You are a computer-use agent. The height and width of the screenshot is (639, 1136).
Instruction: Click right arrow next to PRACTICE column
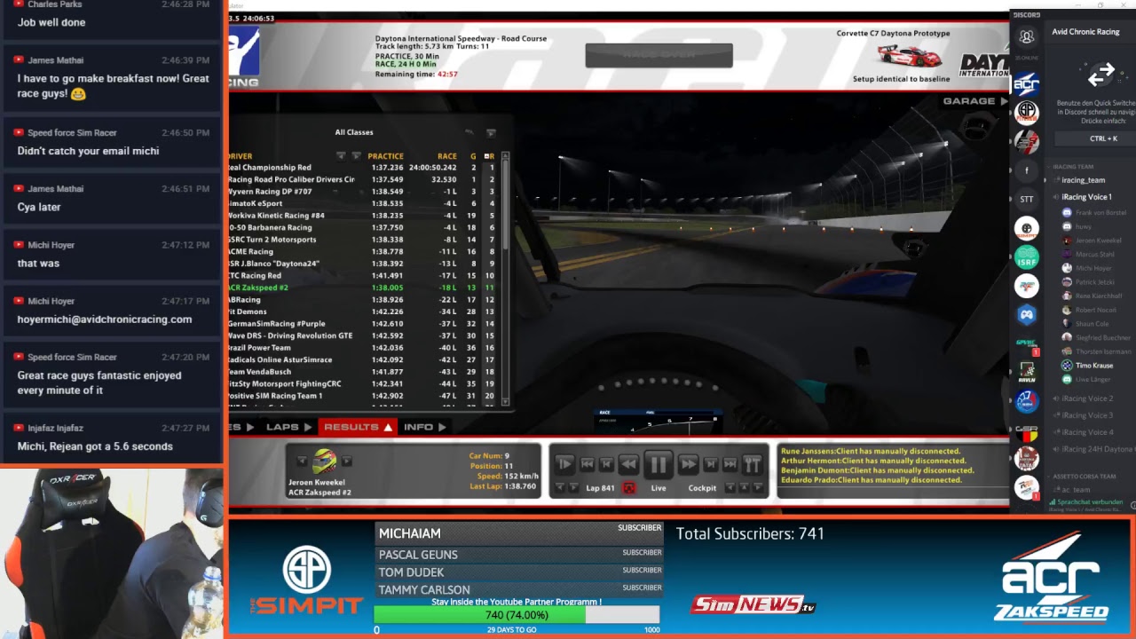(x=357, y=156)
